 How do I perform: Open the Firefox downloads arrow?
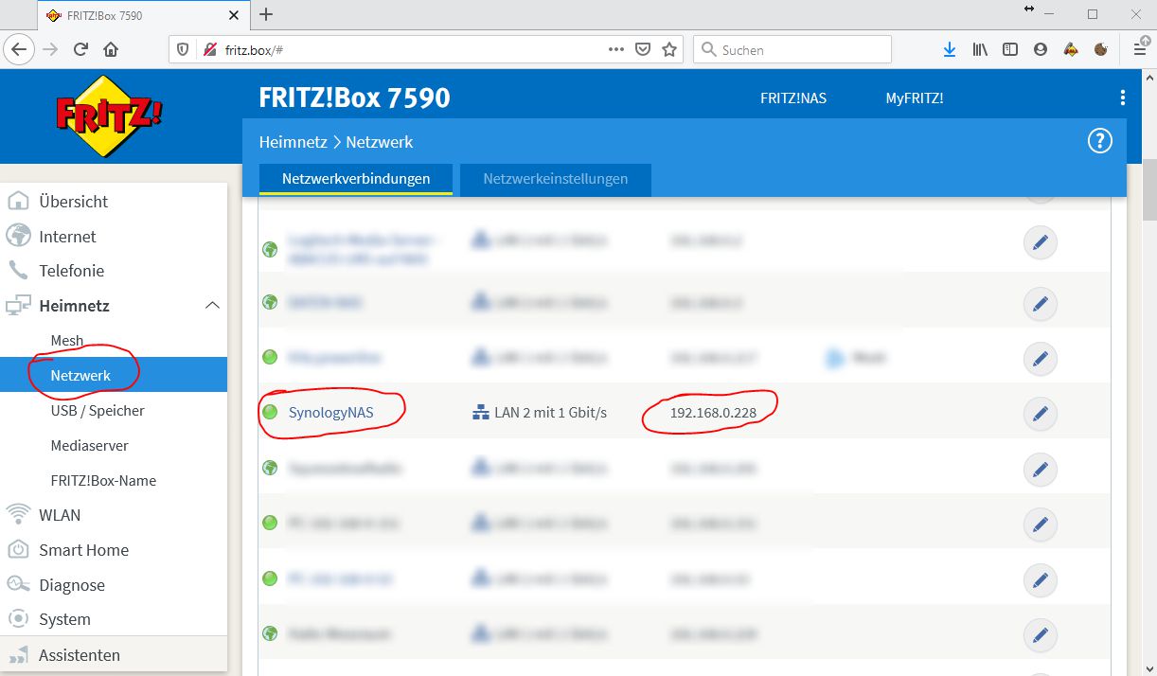[x=950, y=50]
